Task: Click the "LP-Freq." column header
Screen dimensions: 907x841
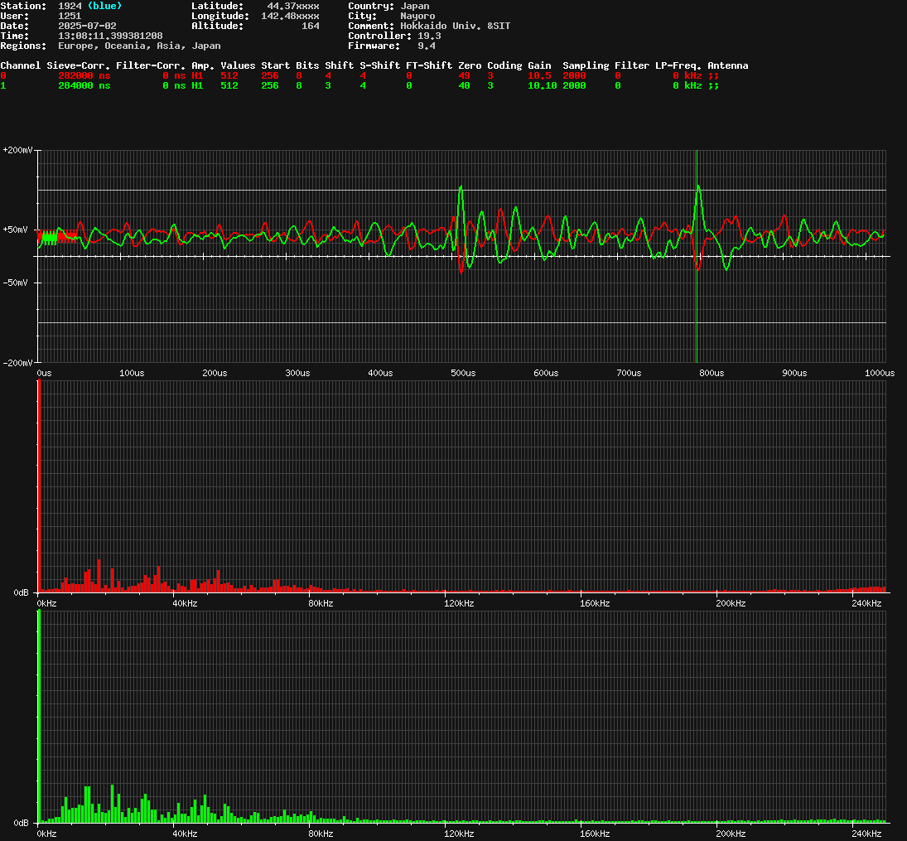Action: click(x=678, y=65)
